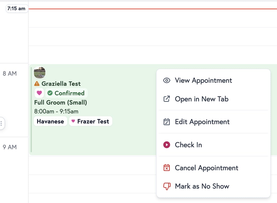Screen dimensions: 277x203
Task: Click the Havanese breed tag
Action: coord(50,121)
